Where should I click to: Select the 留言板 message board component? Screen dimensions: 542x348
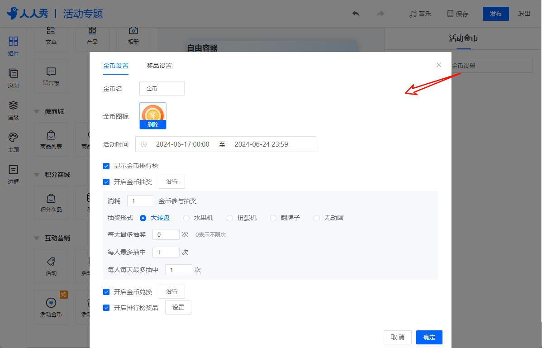tap(51, 76)
